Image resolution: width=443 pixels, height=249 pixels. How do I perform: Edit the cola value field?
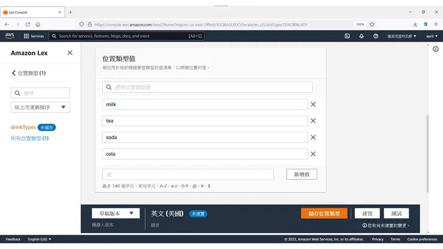pos(205,154)
